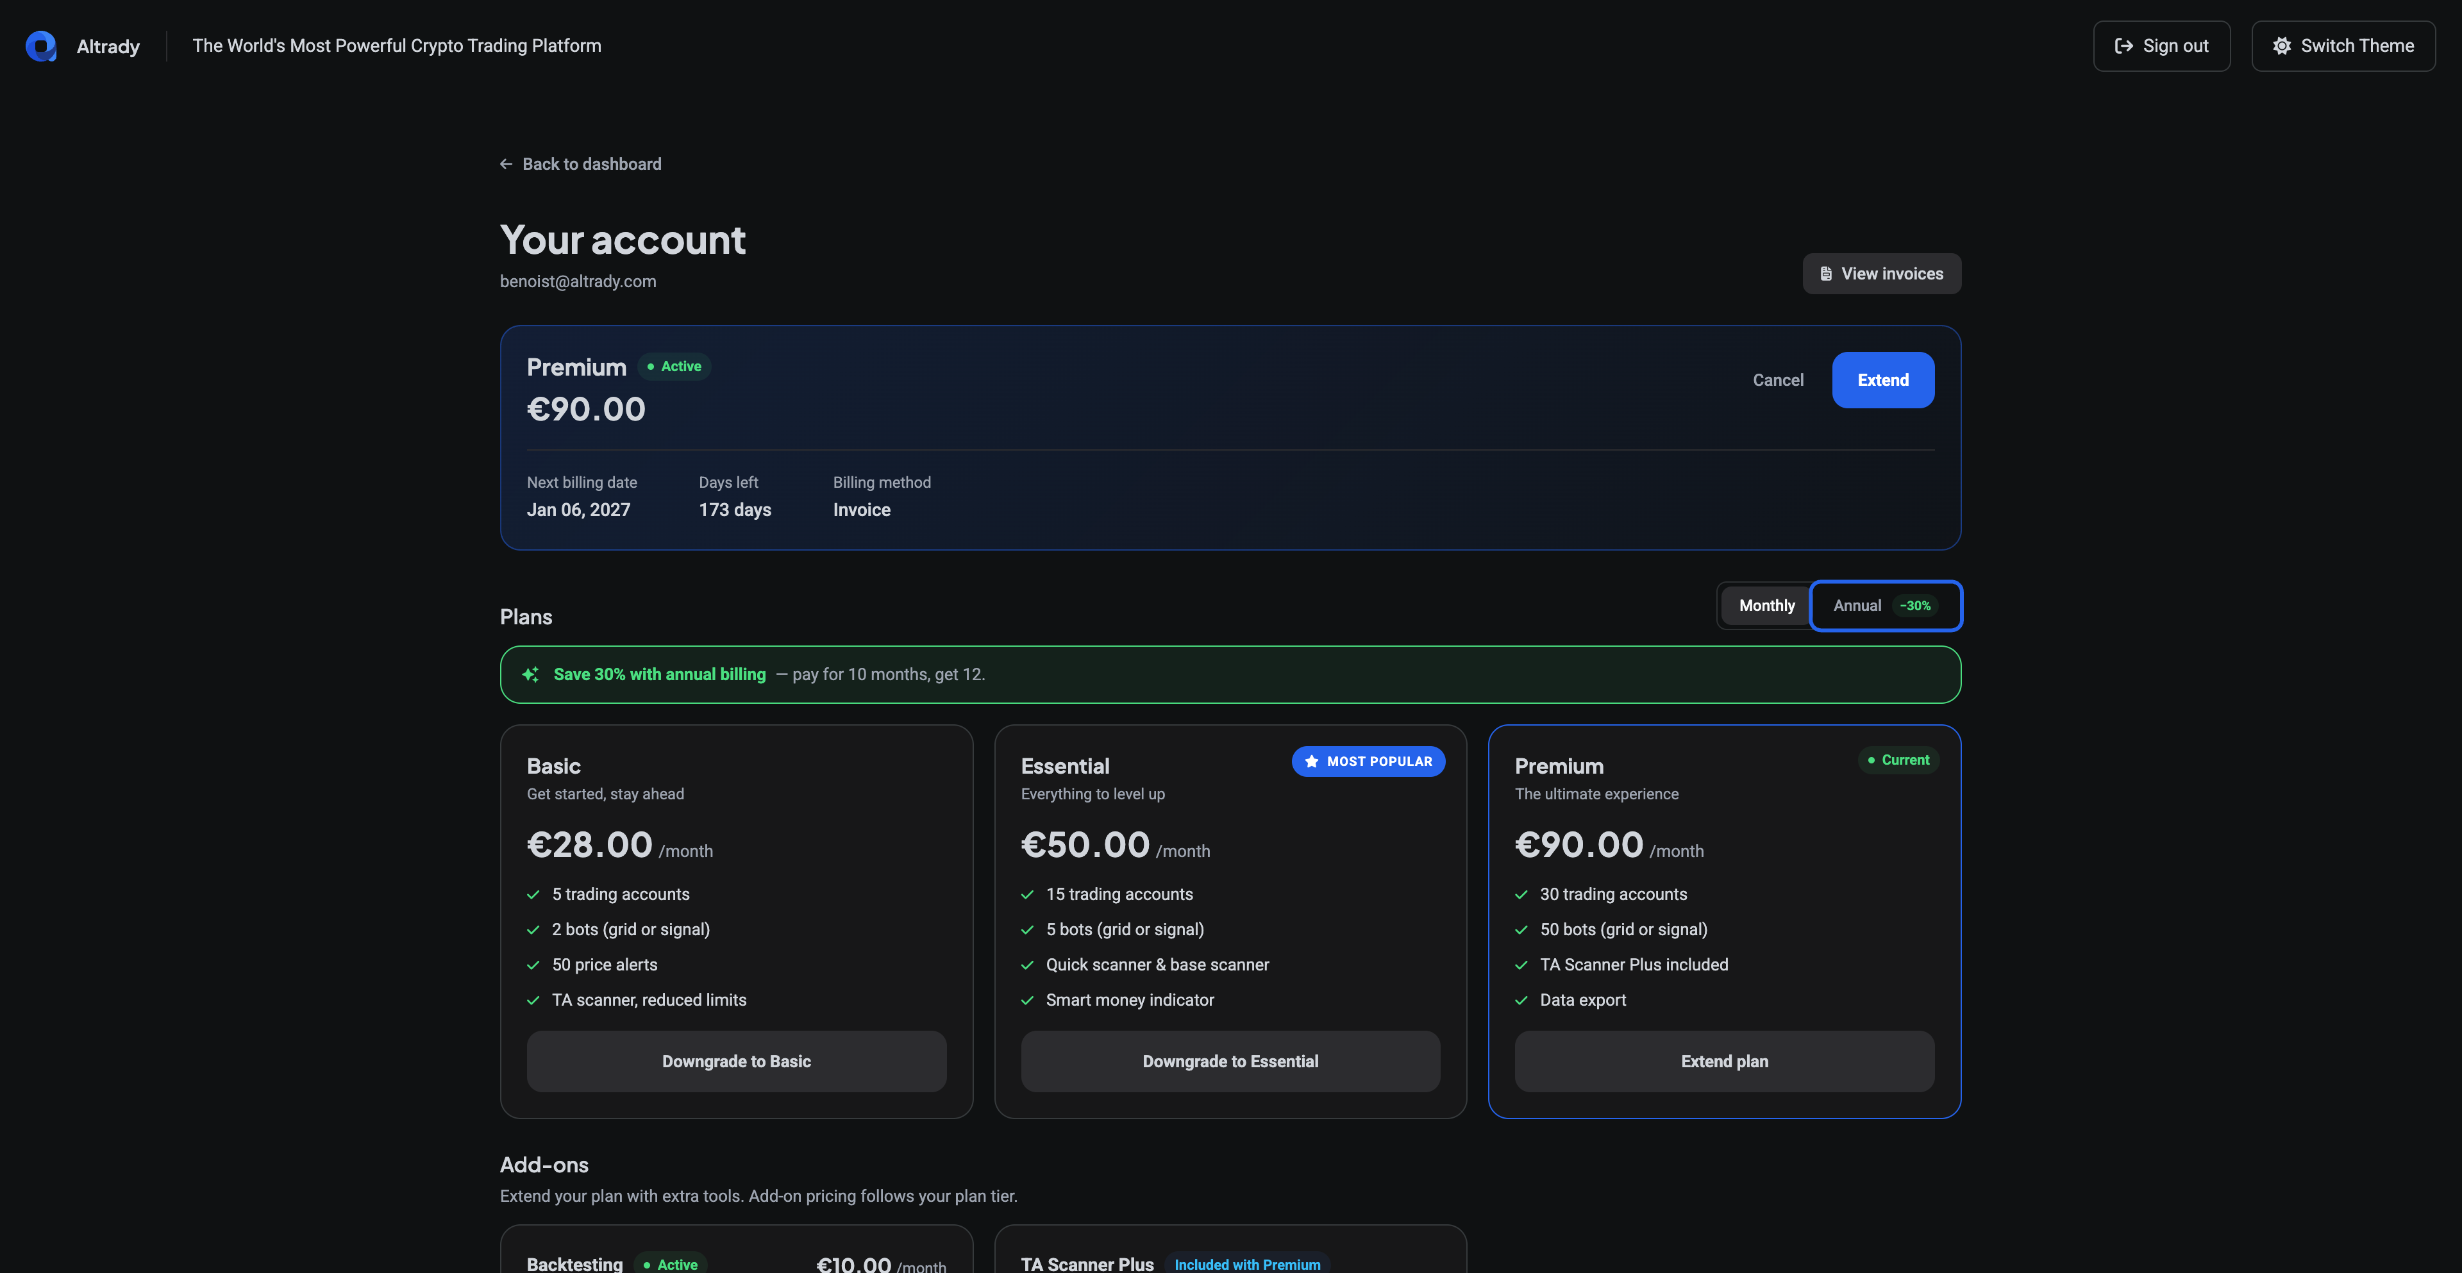The width and height of the screenshot is (2462, 1273).
Task: Click the blue Extend button
Action: [1883, 380]
